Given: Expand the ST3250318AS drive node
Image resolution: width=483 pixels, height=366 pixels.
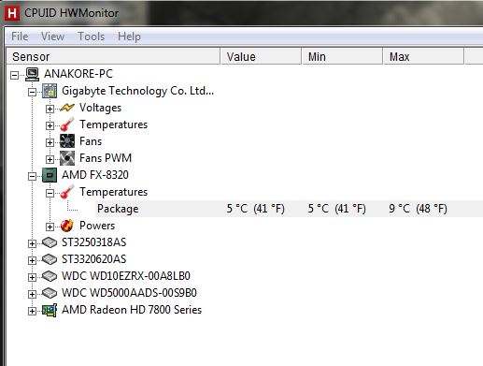Looking at the screenshot, I should 32,243.
